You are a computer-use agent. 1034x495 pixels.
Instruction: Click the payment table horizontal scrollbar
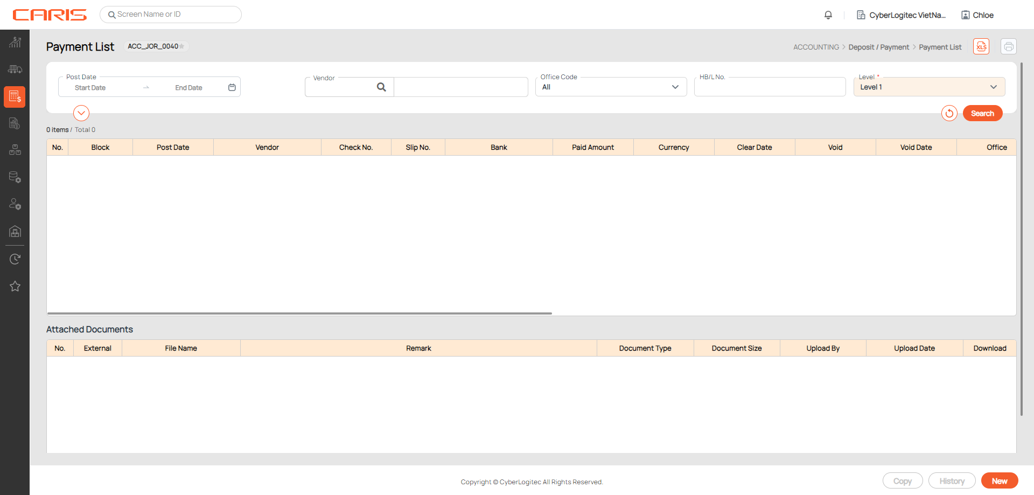point(299,313)
